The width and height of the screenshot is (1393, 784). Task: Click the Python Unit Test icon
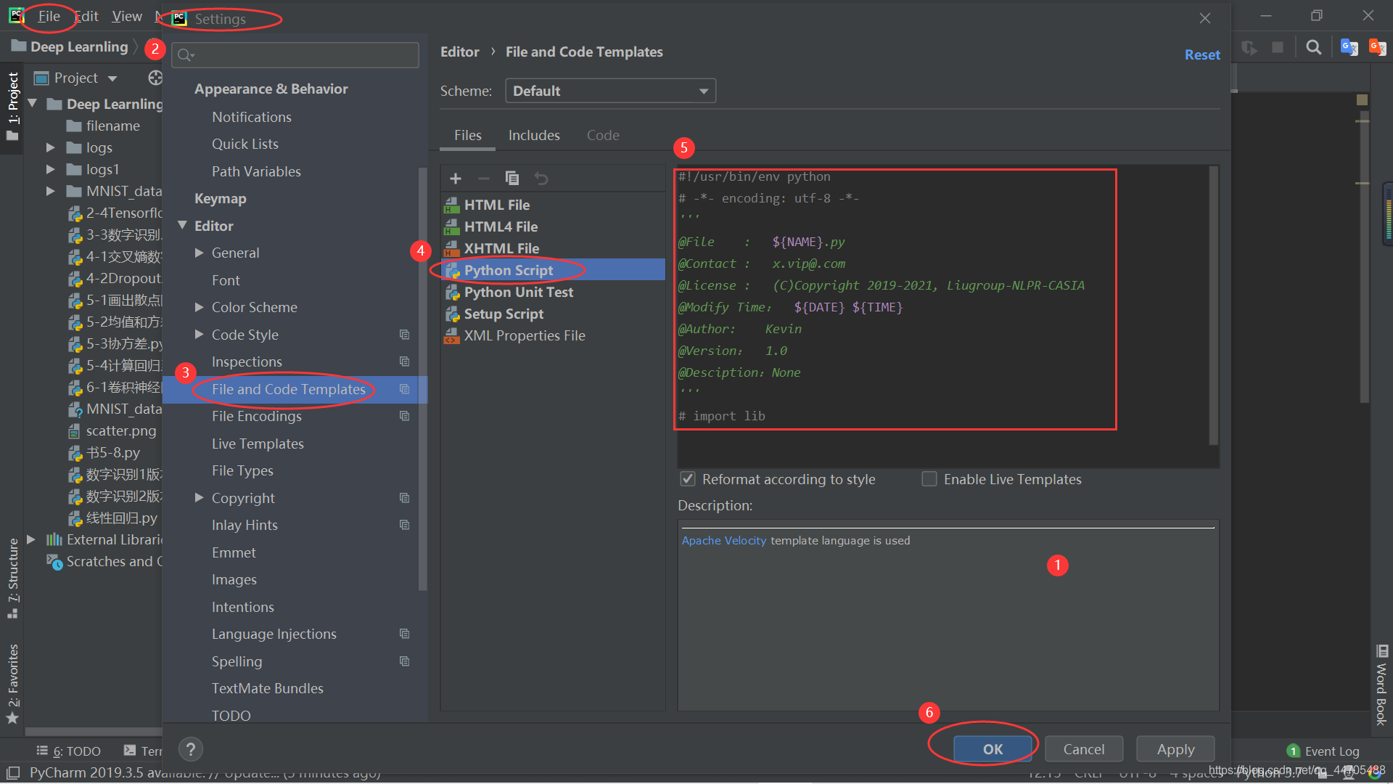coord(451,292)
